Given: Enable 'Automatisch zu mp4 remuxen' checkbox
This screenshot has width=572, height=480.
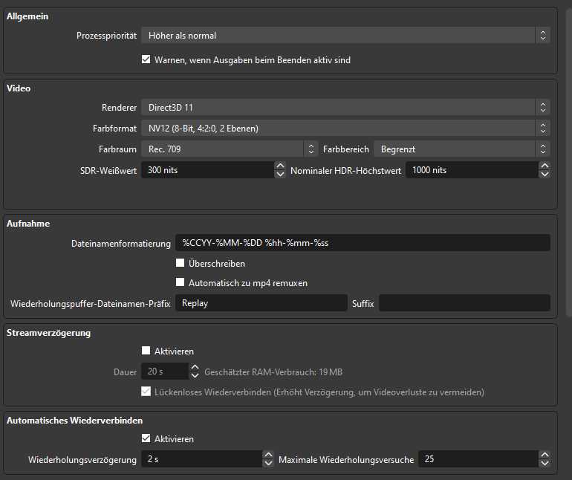Looking at the screenshot, I should point(181,282).
